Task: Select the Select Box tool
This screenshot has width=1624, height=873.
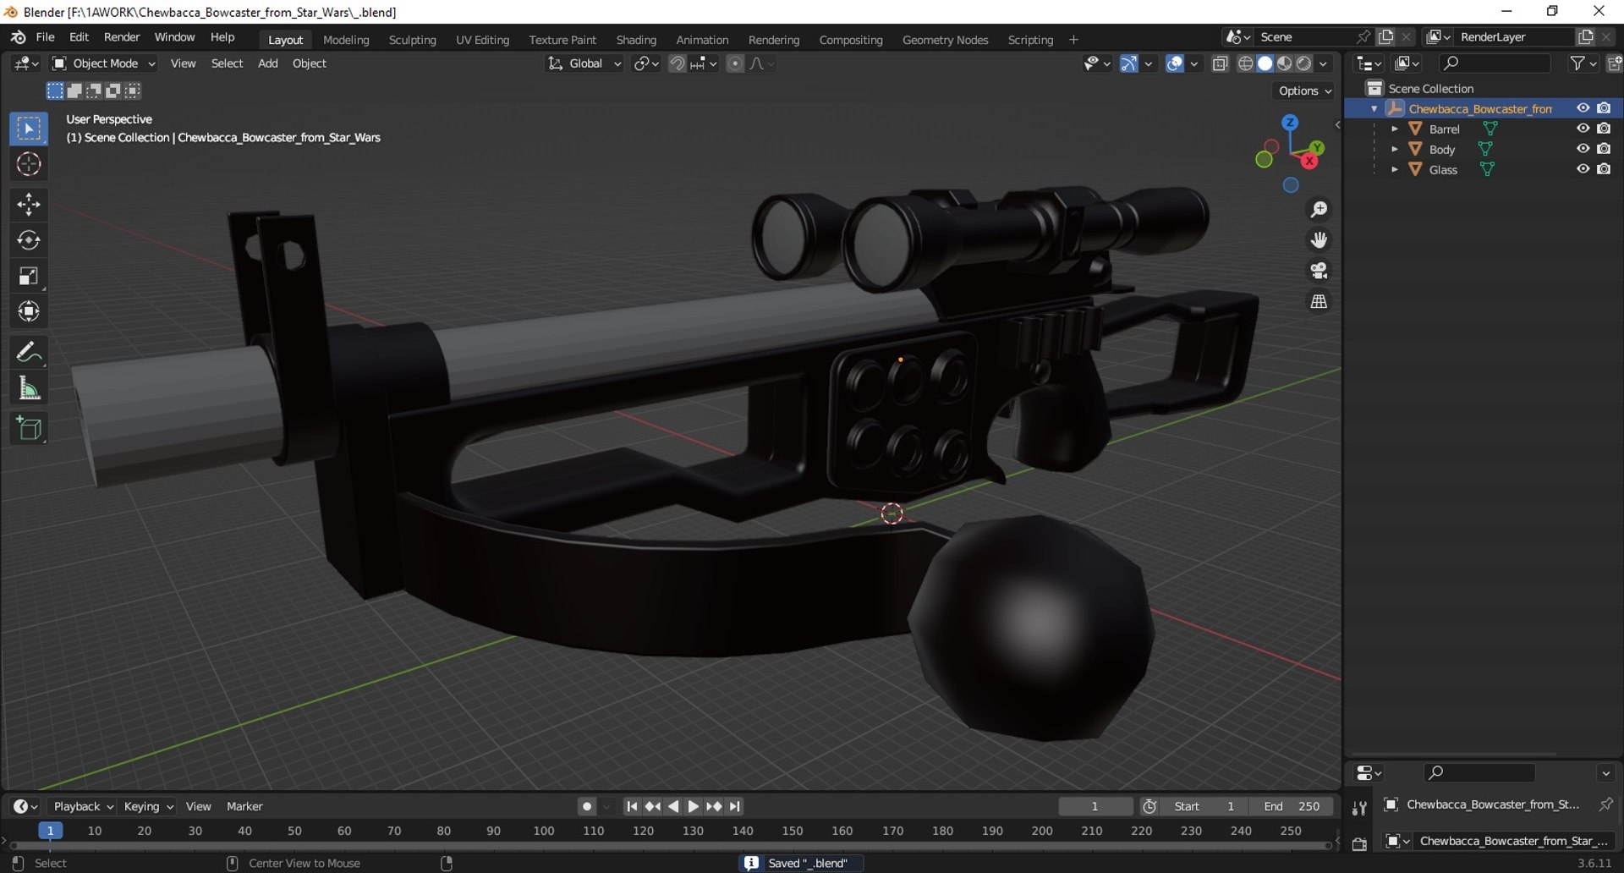Action: click(x=29, y=129)
